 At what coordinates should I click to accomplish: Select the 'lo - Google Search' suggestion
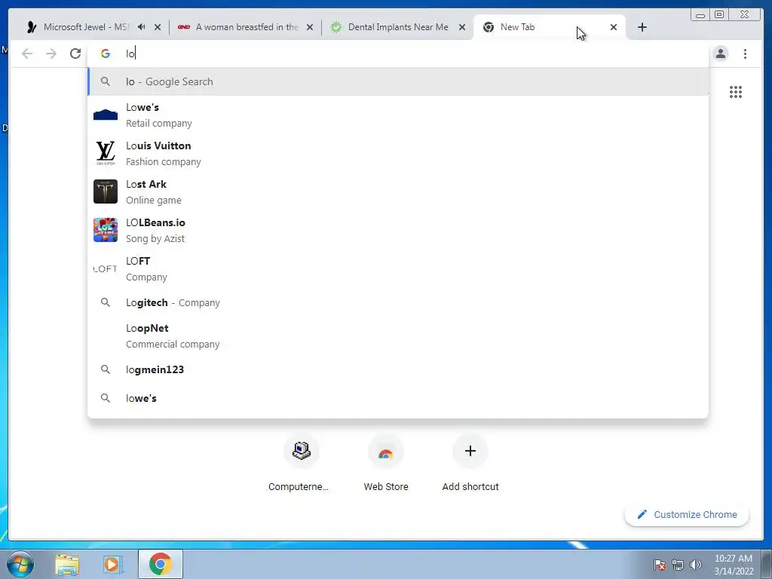(398, 81)
